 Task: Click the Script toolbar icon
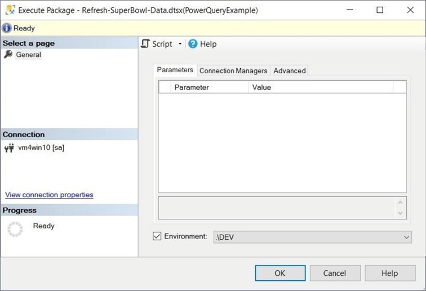(x=145, y=44)
